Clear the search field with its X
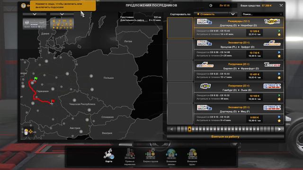Image resolution: width=303 pixels, height=170 pixels. pyautogui.click(x=281, y=14)
